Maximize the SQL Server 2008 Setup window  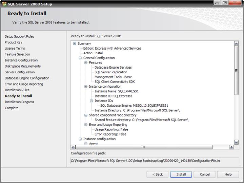pyautogui.click(x=225, y=3)
